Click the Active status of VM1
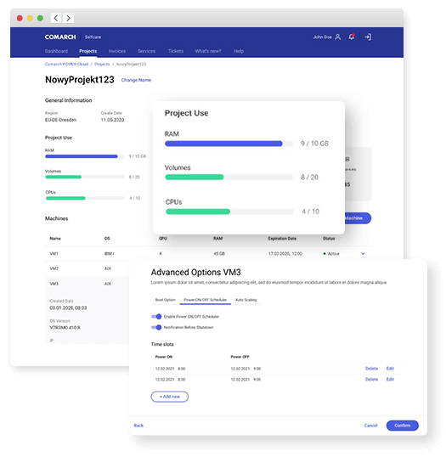The height and width of the screenshot is (457, 446). point(331,254)
